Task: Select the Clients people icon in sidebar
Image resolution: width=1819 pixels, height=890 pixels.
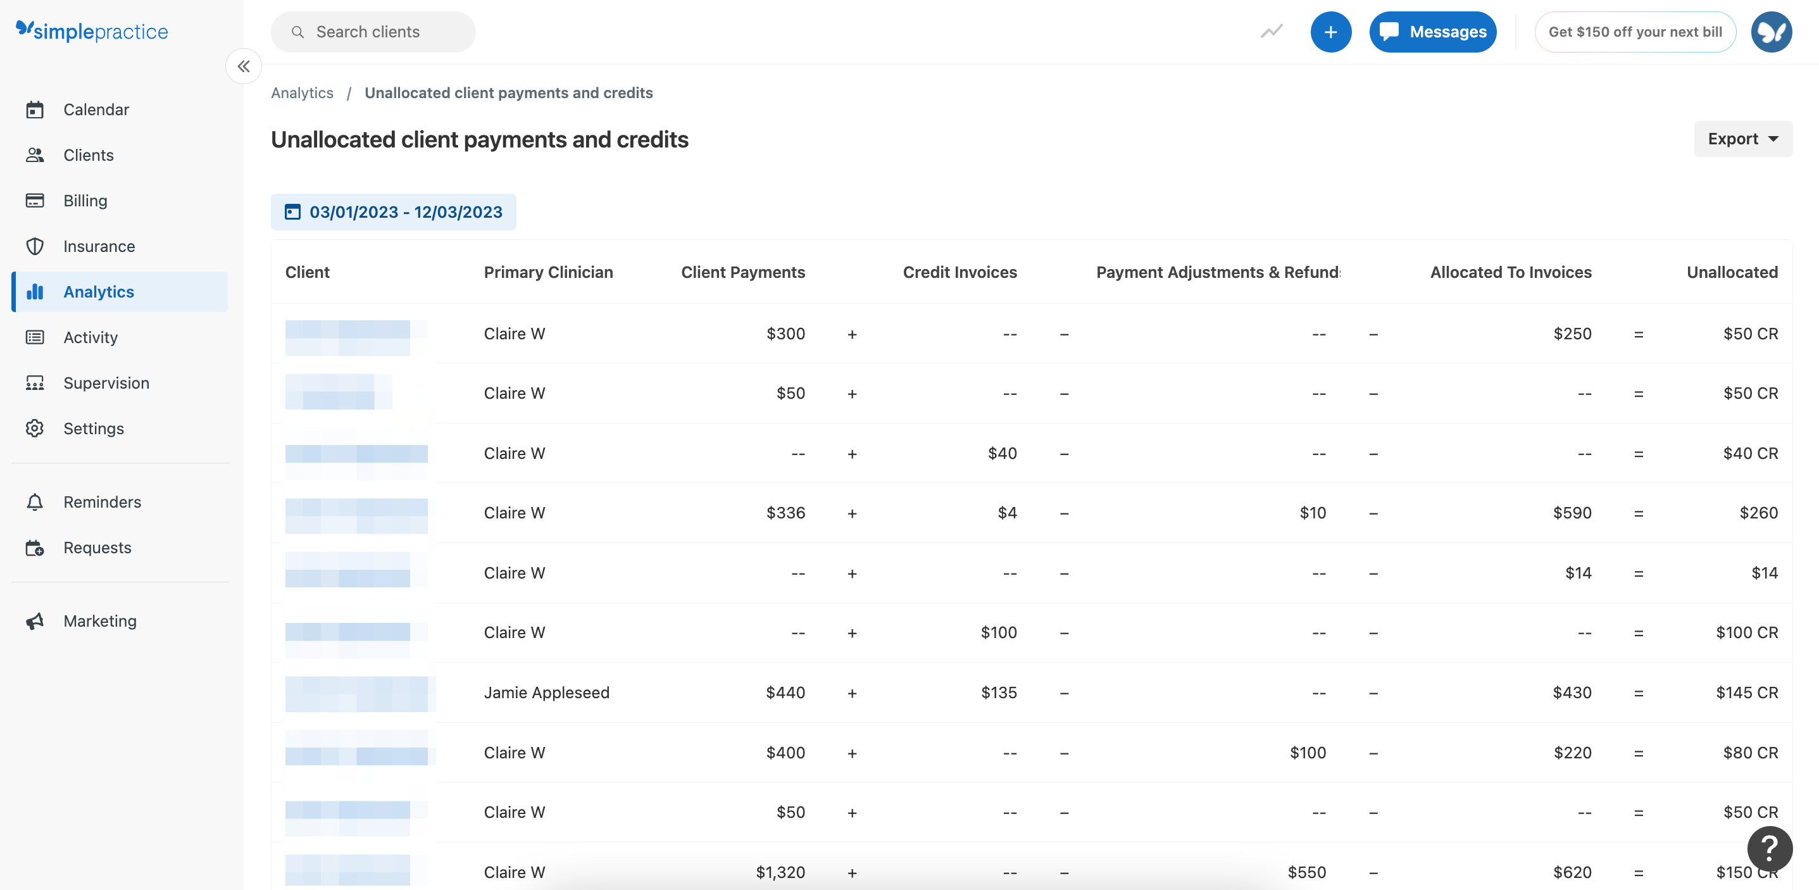Action: [x=35, y=154]
